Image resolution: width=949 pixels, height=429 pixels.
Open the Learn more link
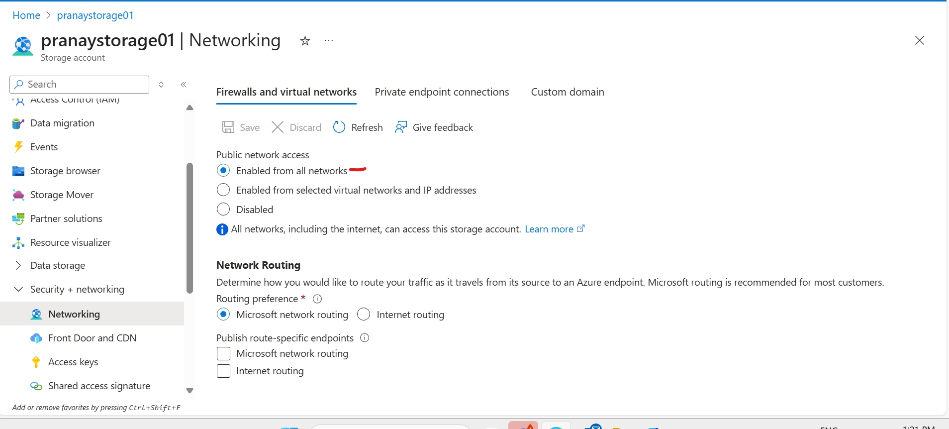tap(549, 229)
